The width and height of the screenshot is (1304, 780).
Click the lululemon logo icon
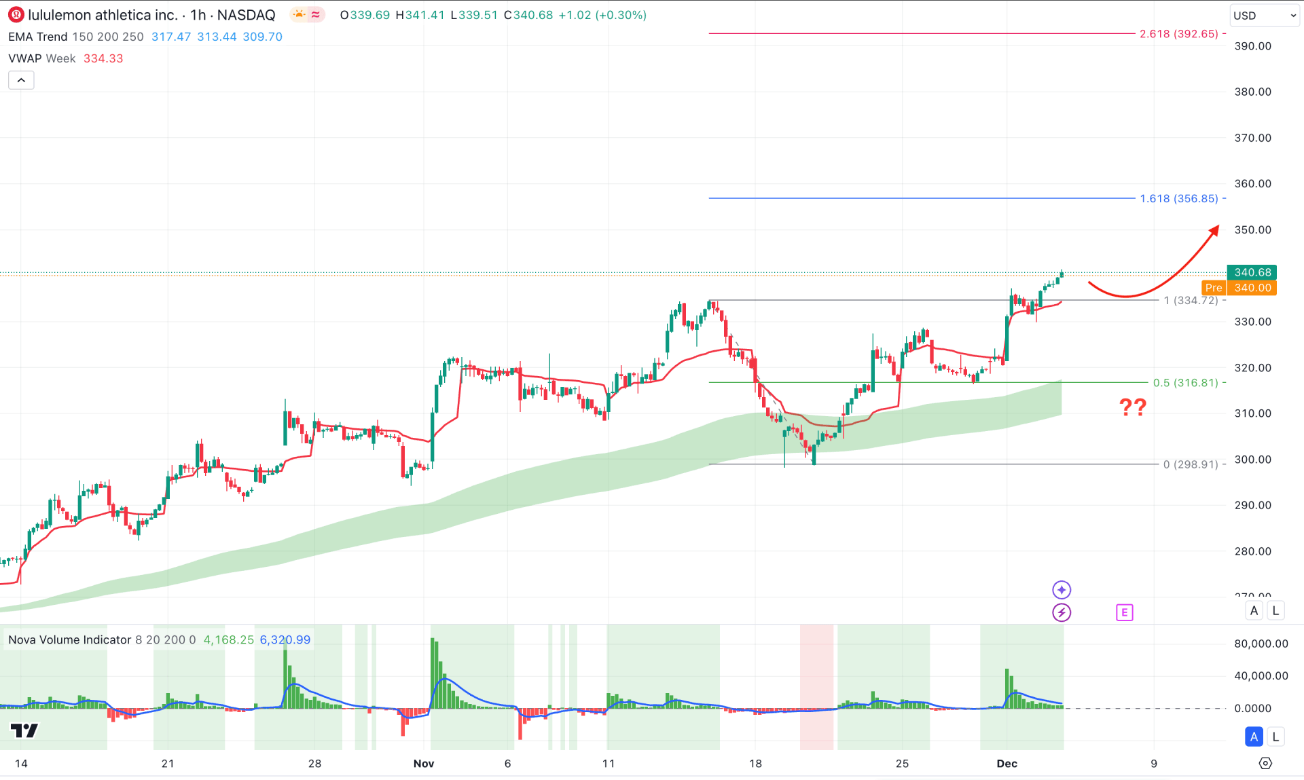[16, 14]
